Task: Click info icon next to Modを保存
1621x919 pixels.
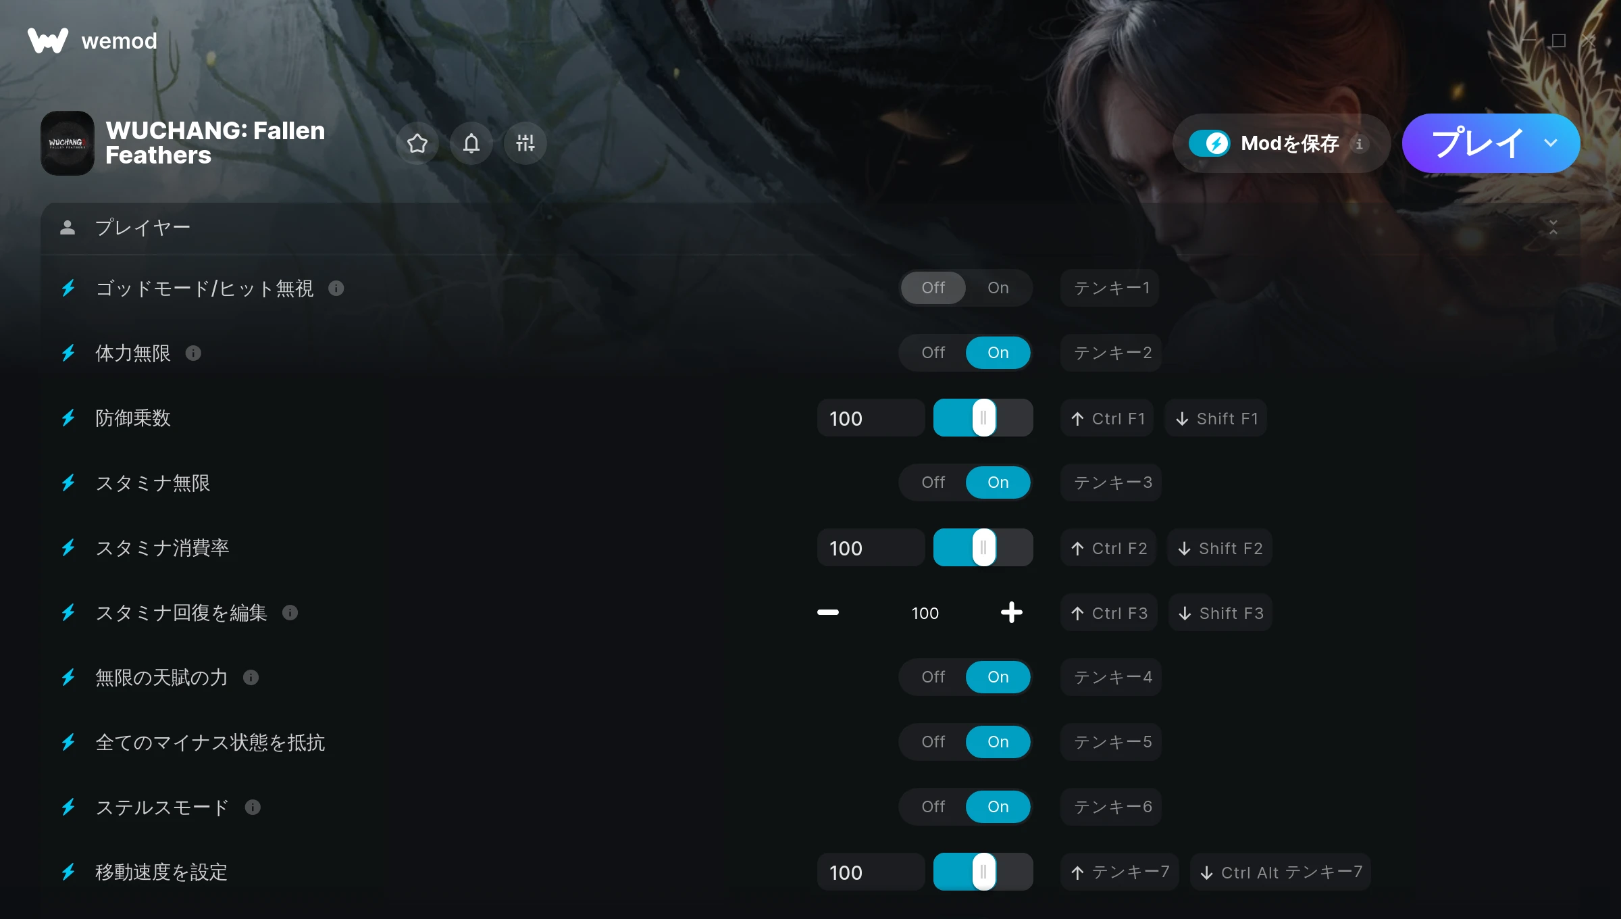Action: 1360,144
